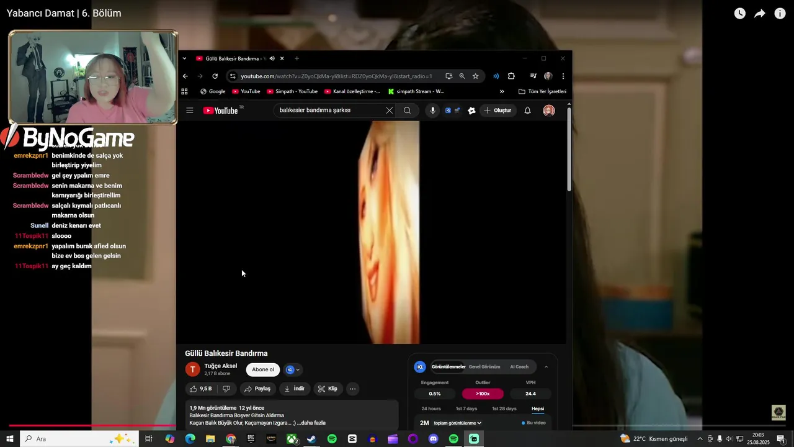Select the 24 hours range

tap(431, 409)
